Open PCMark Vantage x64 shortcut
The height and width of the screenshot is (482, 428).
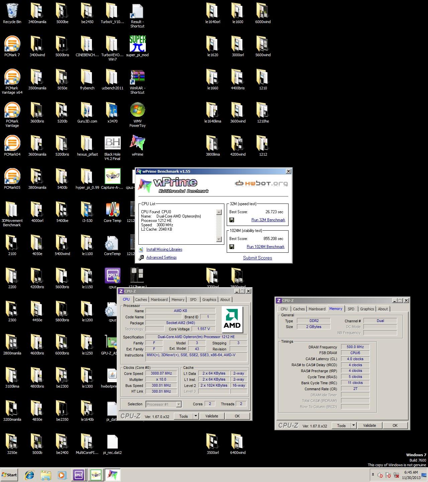12,82
